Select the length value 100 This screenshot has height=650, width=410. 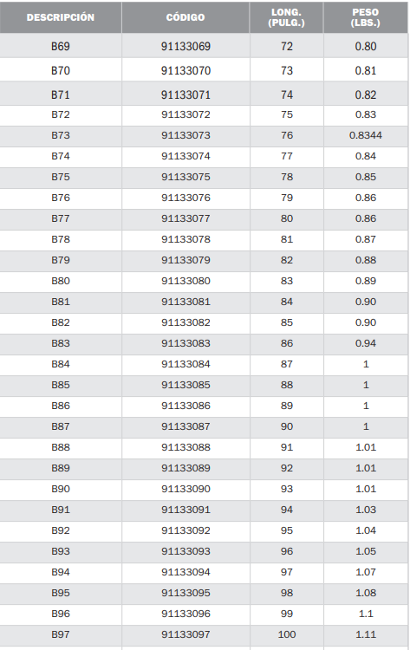286,634
